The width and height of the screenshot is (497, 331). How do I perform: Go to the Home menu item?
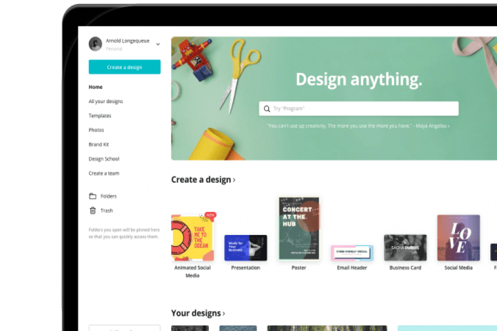96,87
